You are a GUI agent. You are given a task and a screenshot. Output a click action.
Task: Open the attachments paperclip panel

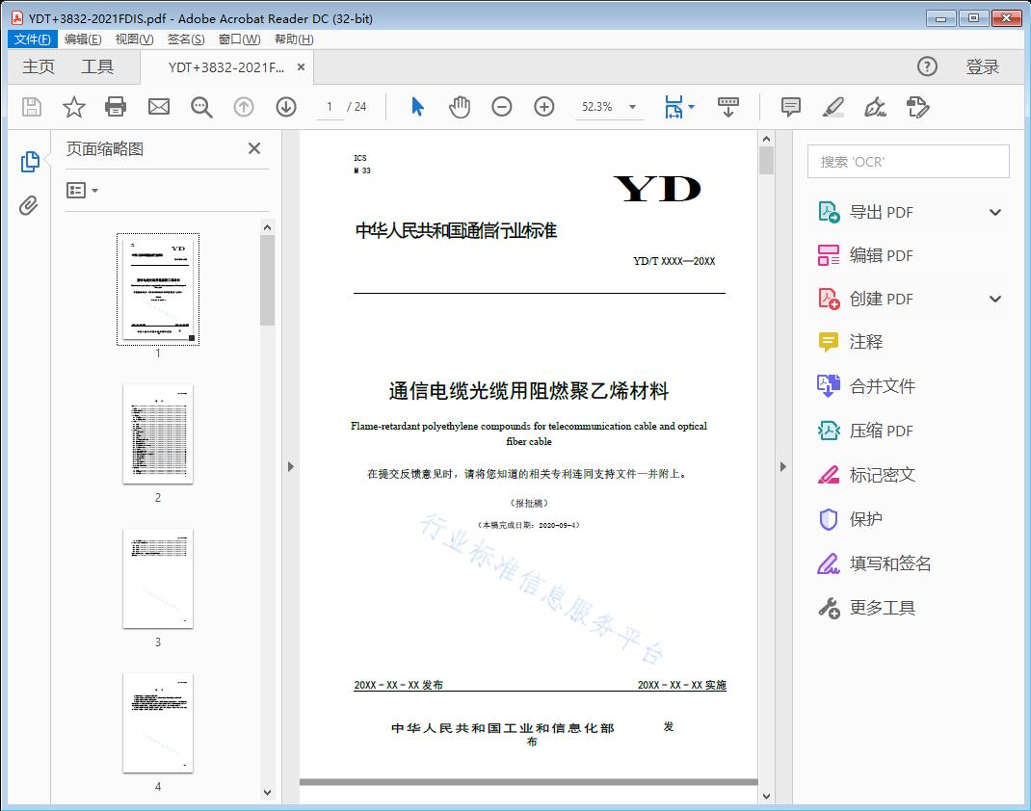click(29, 202)
